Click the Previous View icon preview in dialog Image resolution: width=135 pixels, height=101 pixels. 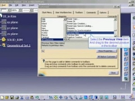click(x=43, y=51)
